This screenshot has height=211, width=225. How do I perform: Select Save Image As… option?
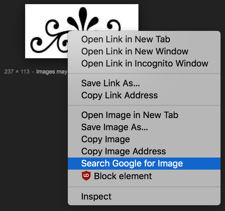tap(115, 127)
